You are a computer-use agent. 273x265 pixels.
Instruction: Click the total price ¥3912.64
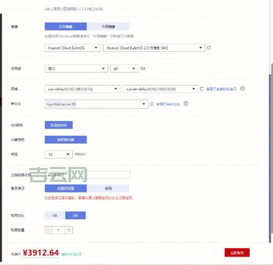41,253
